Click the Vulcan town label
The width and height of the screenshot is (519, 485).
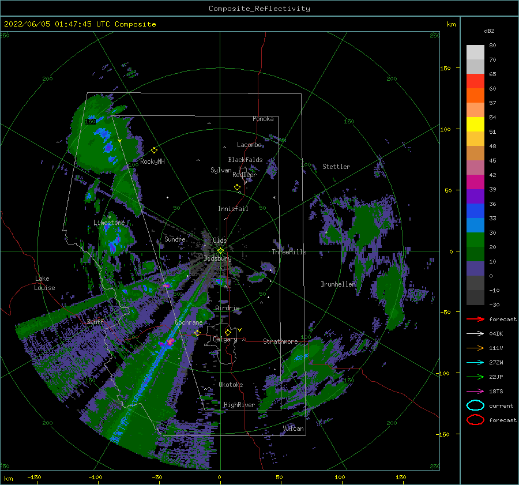click(294, 428)
